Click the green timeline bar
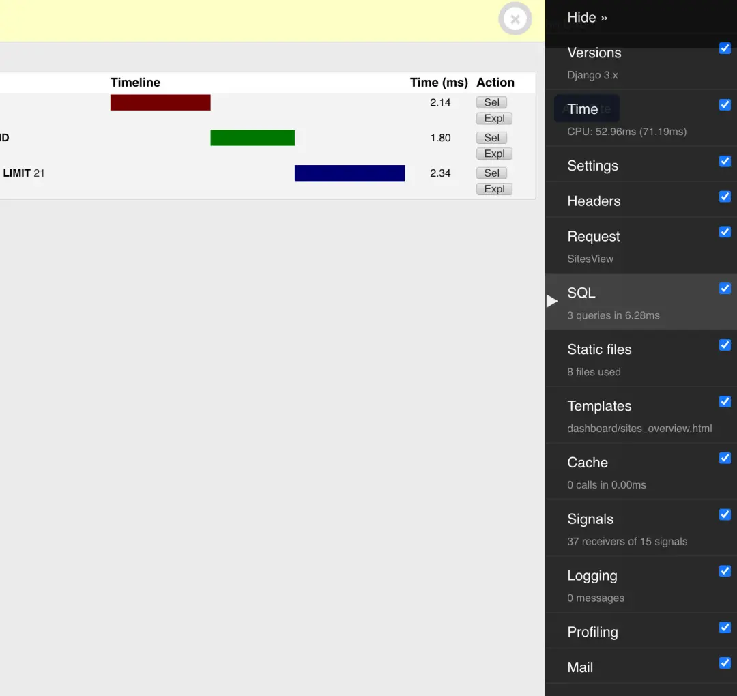Image resolution: width=737 pixels, height=696 pixels. pyautogui.click(x=252, y=138)
